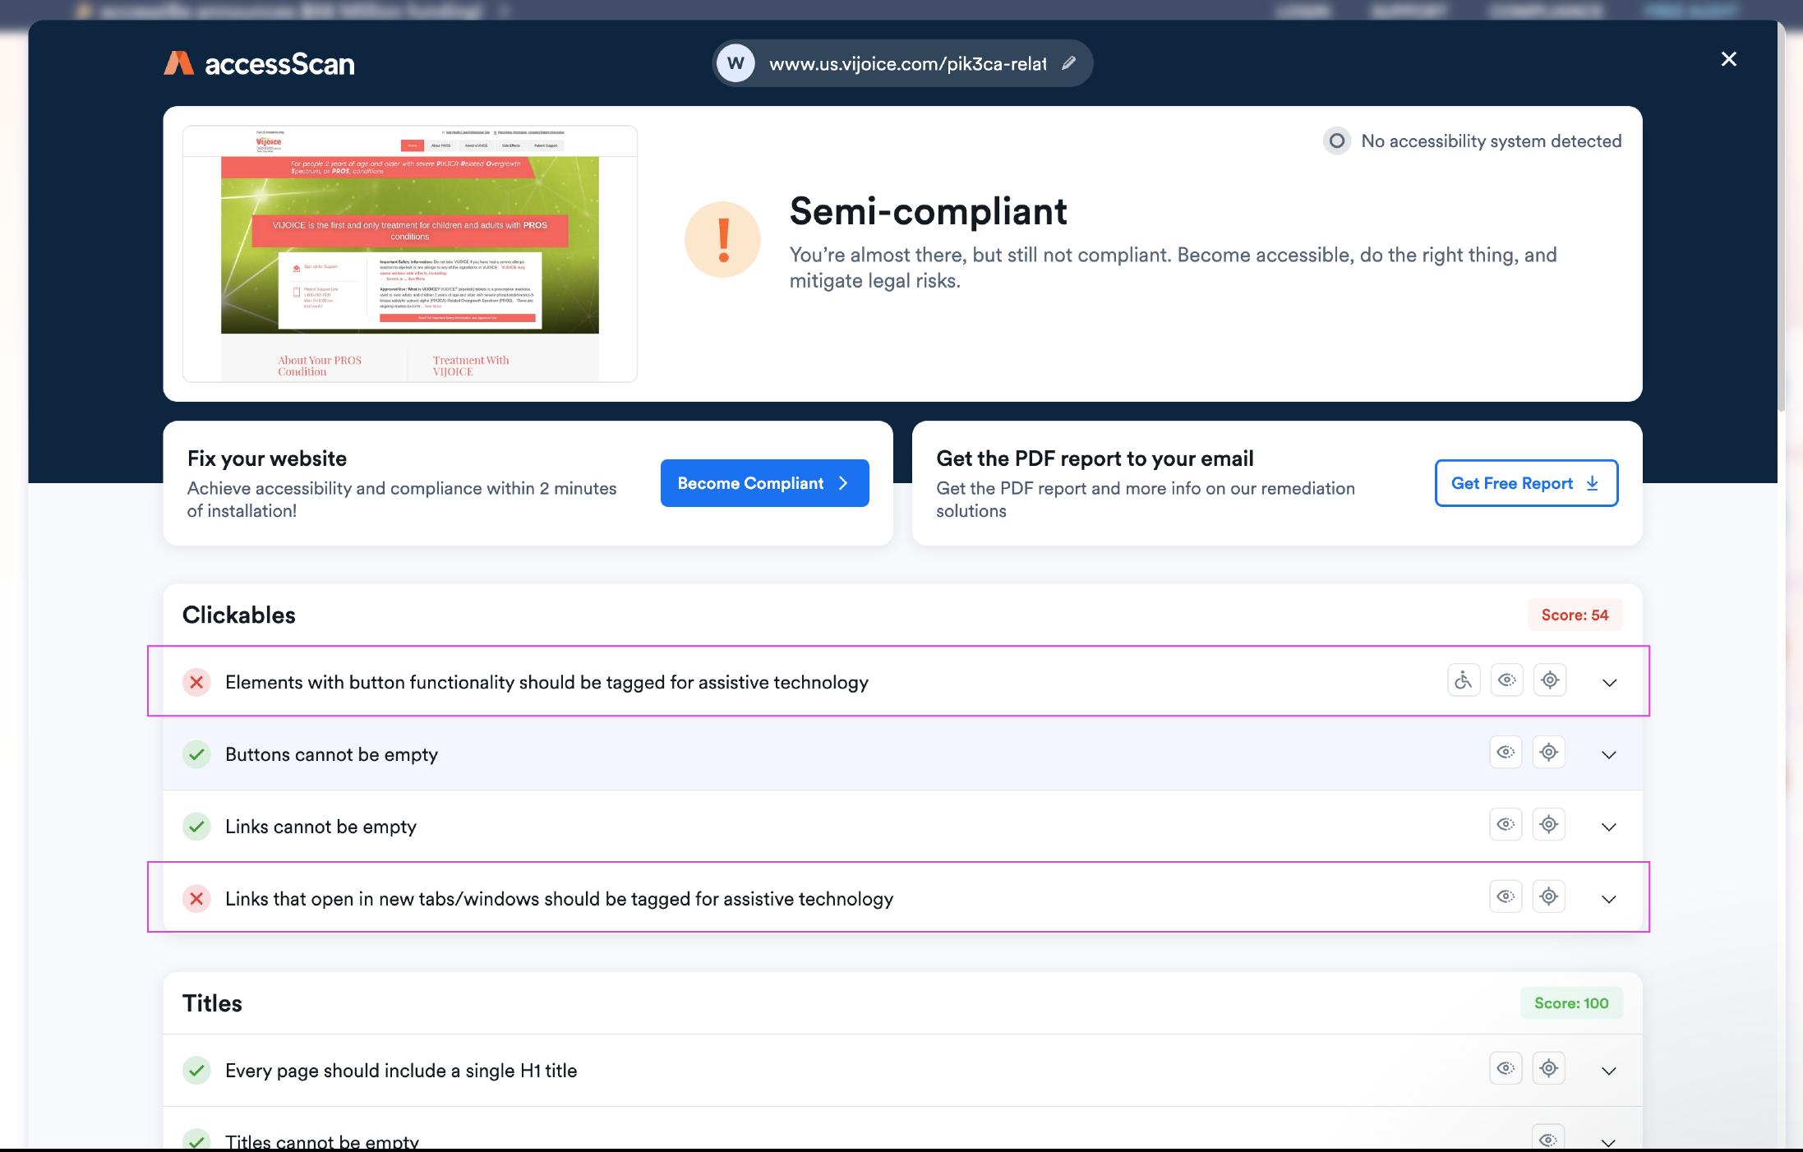Screen dimensions: 1803x1152
Task: Expand the 'Buttons cannot be empty' row
Action: coord(1608,755)
